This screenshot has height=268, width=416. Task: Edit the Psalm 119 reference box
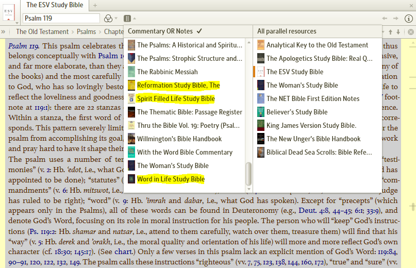tap(61, 19)
